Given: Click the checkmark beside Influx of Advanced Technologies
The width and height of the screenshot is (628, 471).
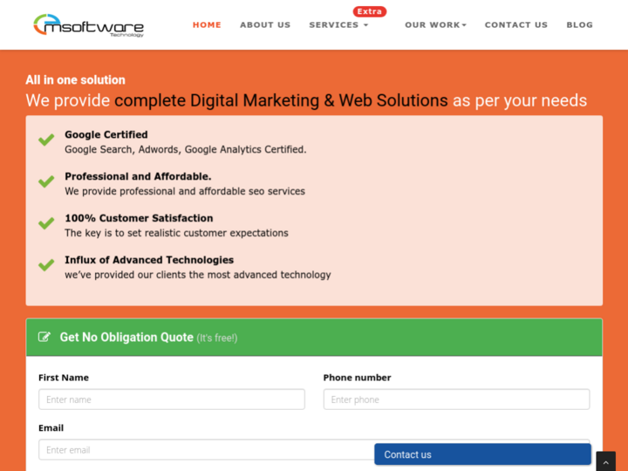Looking at the screenshot, I should tap(46, 266).
